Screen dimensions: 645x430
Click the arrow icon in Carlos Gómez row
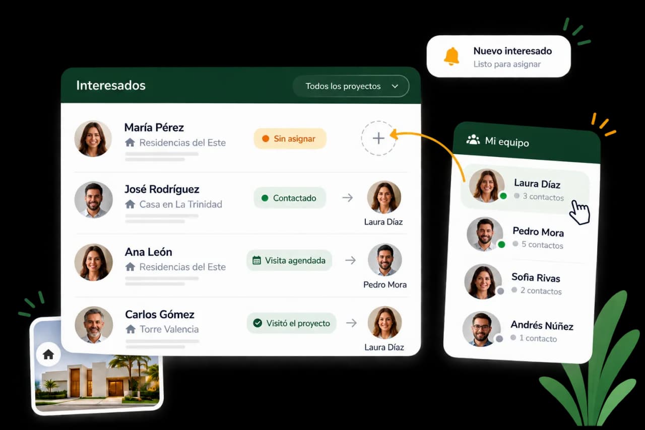[x=351, y=323]
